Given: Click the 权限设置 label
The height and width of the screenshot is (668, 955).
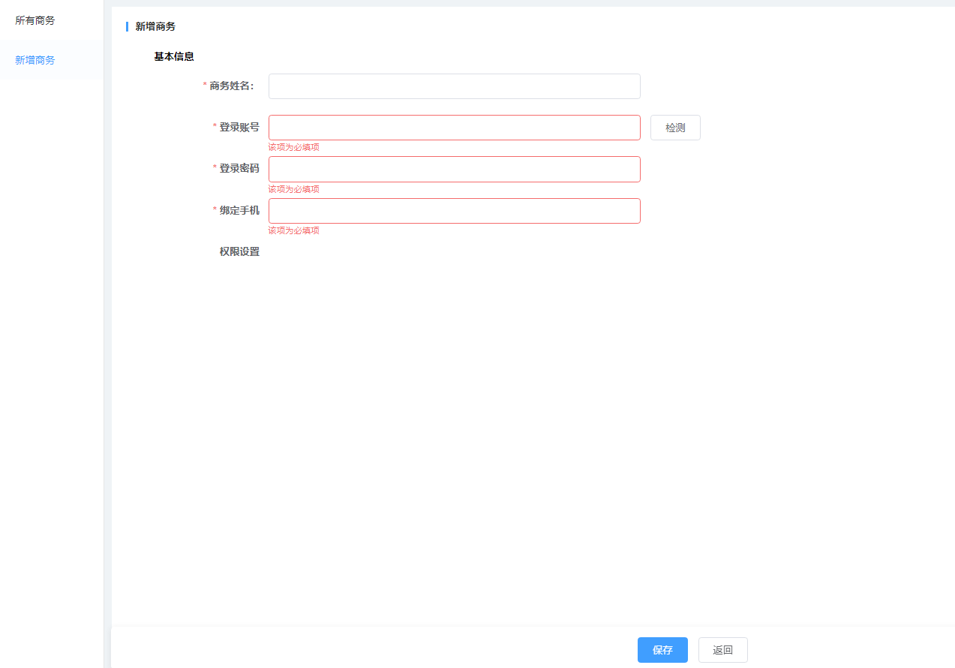Looking at the screenshot, I should click(239, 251).
